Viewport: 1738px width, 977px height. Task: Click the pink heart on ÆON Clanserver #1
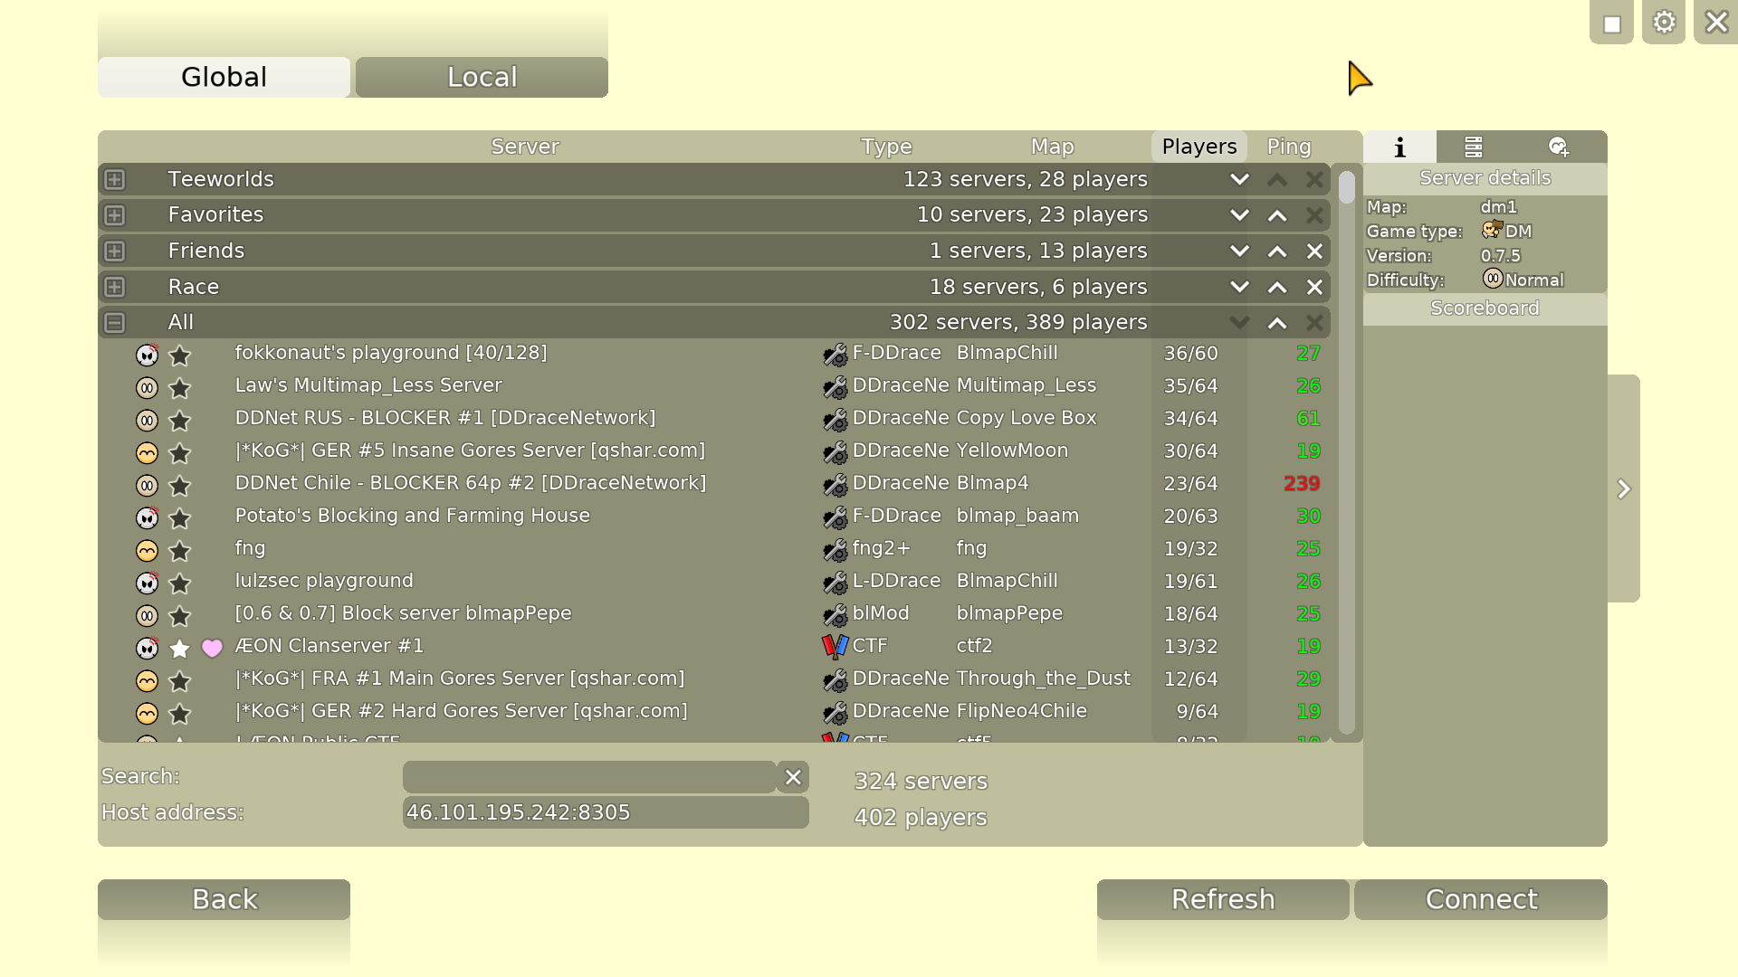pos(212,648)
